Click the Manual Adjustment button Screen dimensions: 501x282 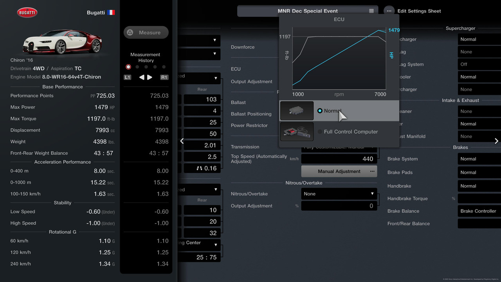339,172
